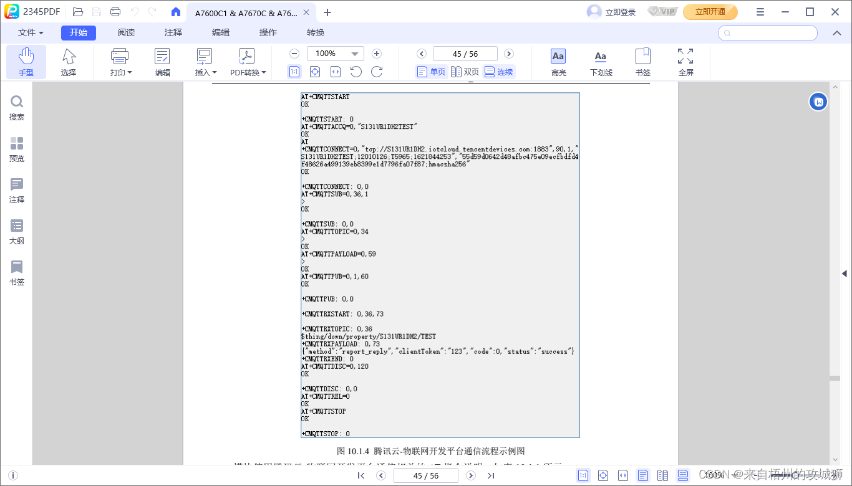Screen dimensions: 852x486
Task: Click the ribbon page number field 45 / 56
Action: coord(465,54)
